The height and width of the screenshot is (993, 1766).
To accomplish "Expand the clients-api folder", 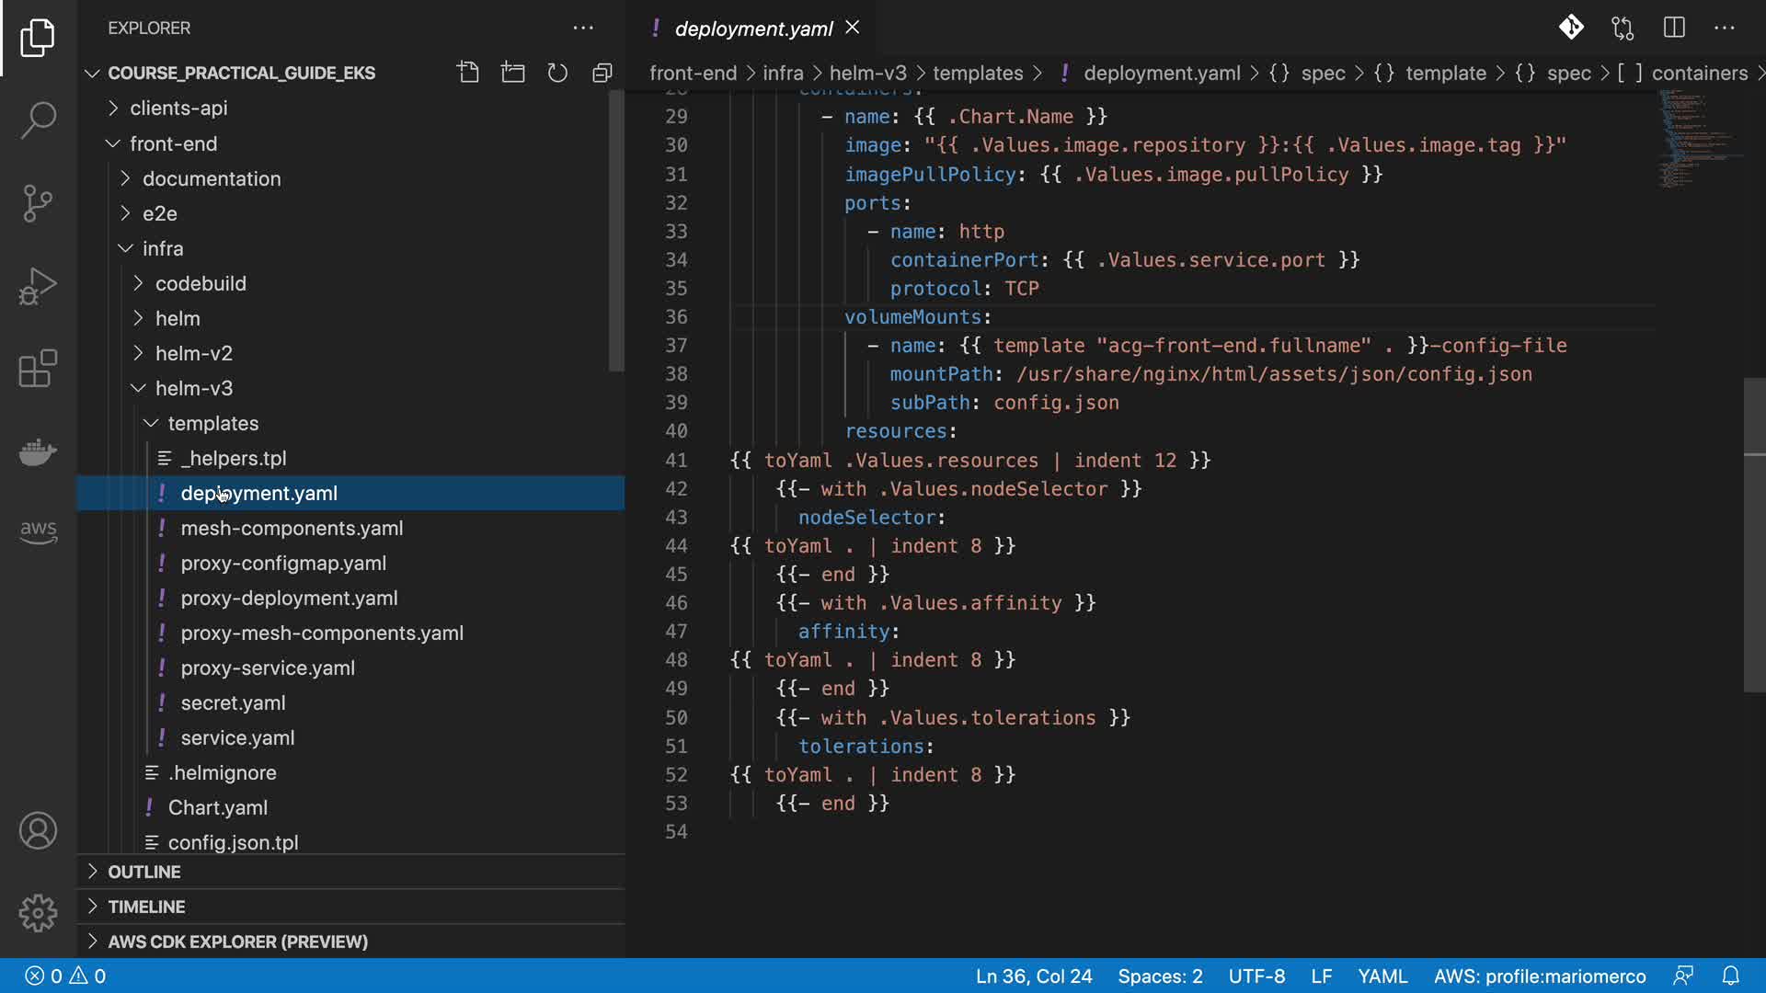I will pyautogui.click(x=178, y=108).
